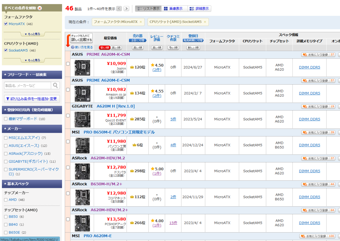
Task: Remove the MicroATX form factor condition tag
Action: click(141, 22)
